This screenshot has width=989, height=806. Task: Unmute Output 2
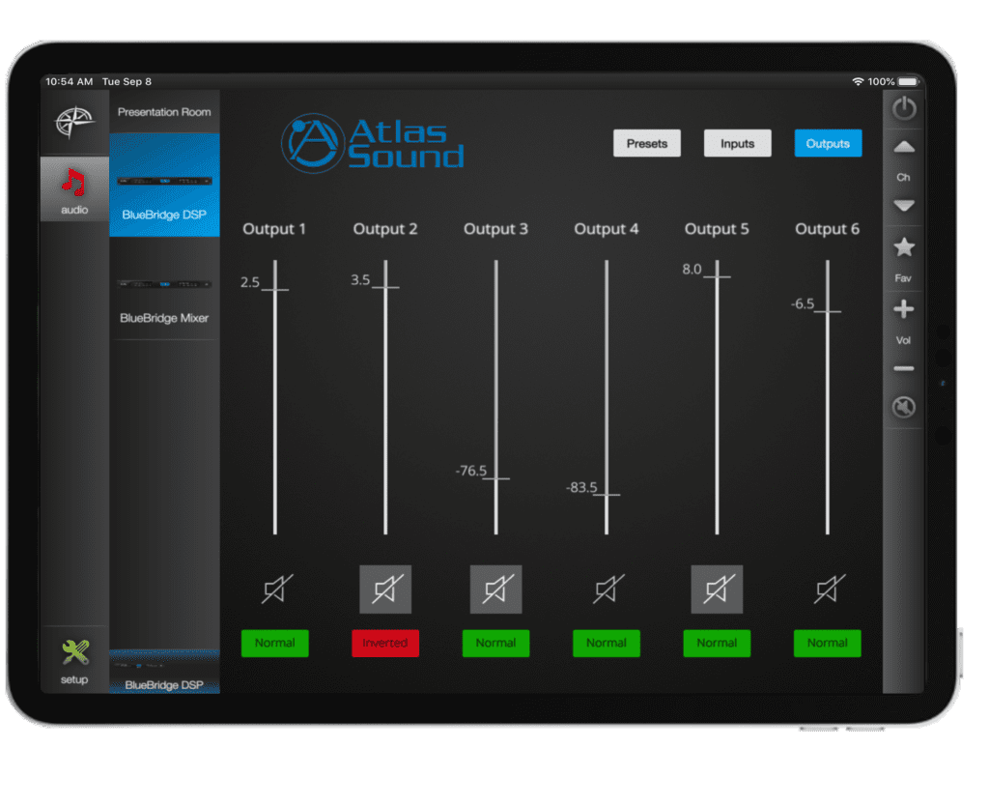[385, 590]
